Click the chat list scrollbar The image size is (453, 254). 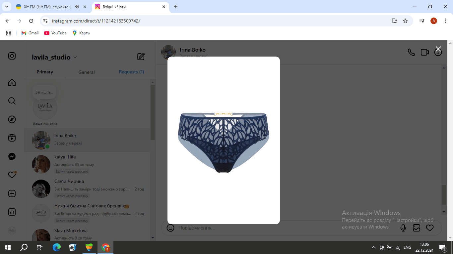click(x=153, y=112)
